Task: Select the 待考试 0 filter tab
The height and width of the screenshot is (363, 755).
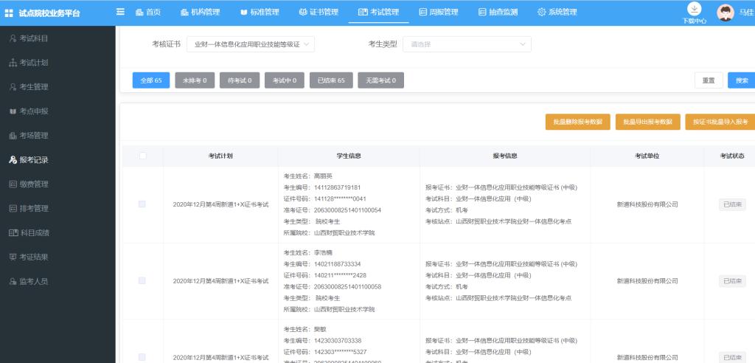Action: click(x=240, y=80)
